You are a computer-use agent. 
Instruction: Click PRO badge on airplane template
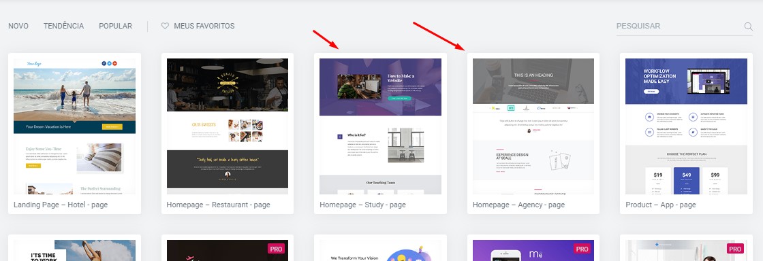click(276, 249)
